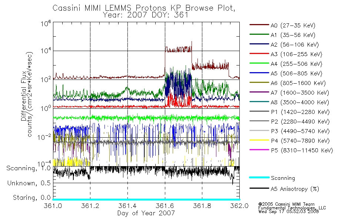The image size is (352, 222).
Task: Click the Day of Year 2007 axis title
Action: click(146, 213)
